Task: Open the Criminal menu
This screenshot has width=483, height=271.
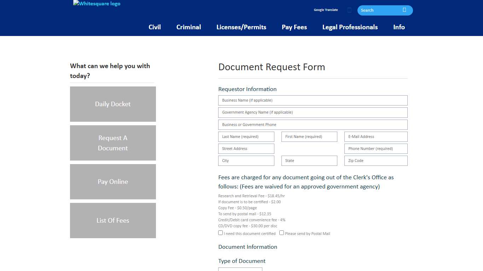Action: click(x=188, y=27)
